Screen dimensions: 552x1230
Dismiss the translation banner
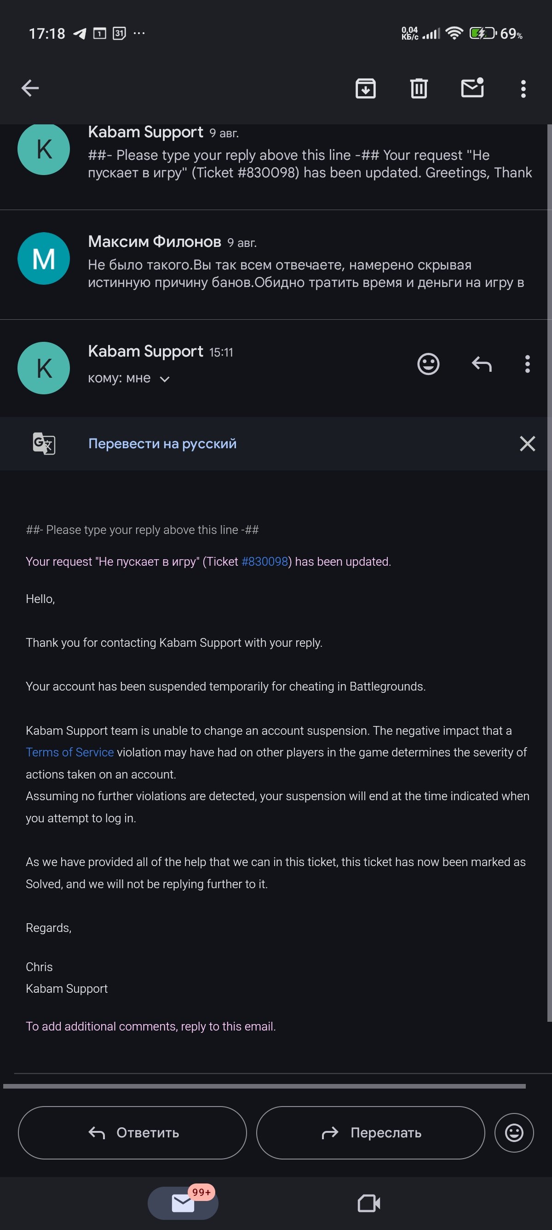coord(527,444)
